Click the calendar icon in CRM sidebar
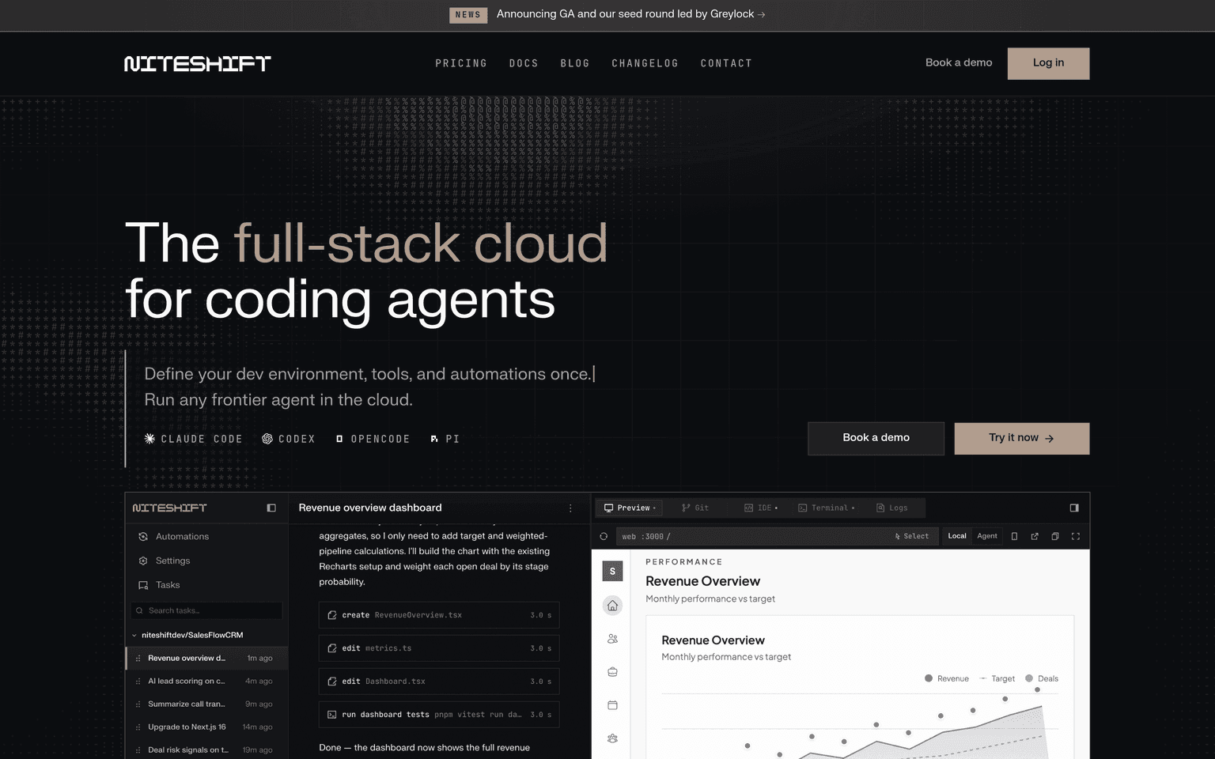 pyautogui.click(x=612, y=705)
